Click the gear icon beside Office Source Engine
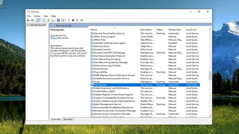This screenshot has width=239, height=134. click(x=91, y=36)
